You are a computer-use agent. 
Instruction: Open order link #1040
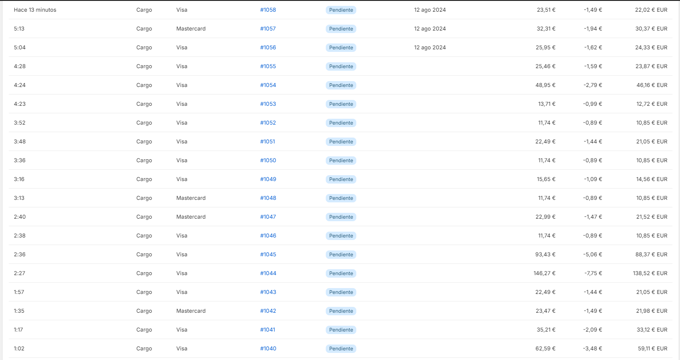click(x=268, y=348)
